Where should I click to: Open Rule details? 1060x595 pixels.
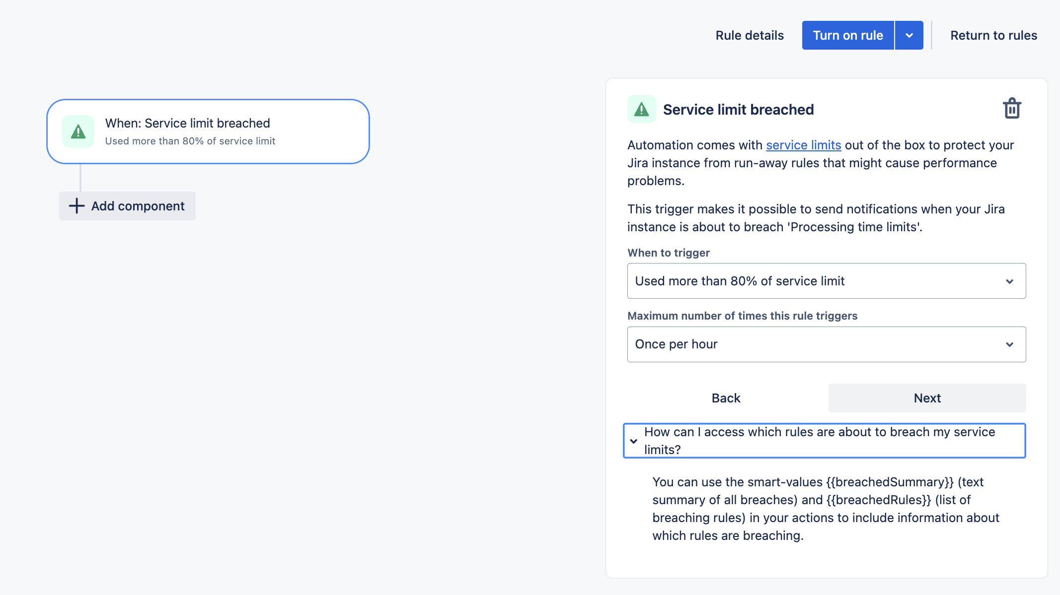[x=750, y=35]
